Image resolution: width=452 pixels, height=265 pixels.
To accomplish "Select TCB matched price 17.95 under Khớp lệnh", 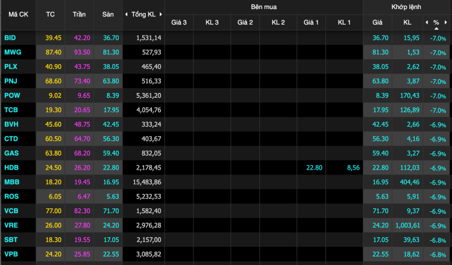I will coord(380,110).
